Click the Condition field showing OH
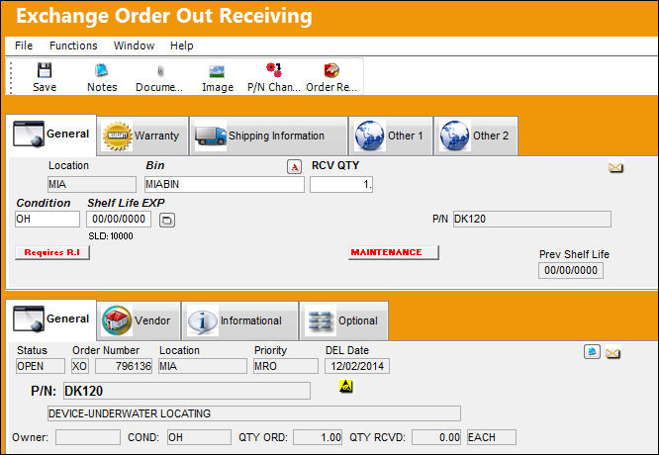 [47, 219]
